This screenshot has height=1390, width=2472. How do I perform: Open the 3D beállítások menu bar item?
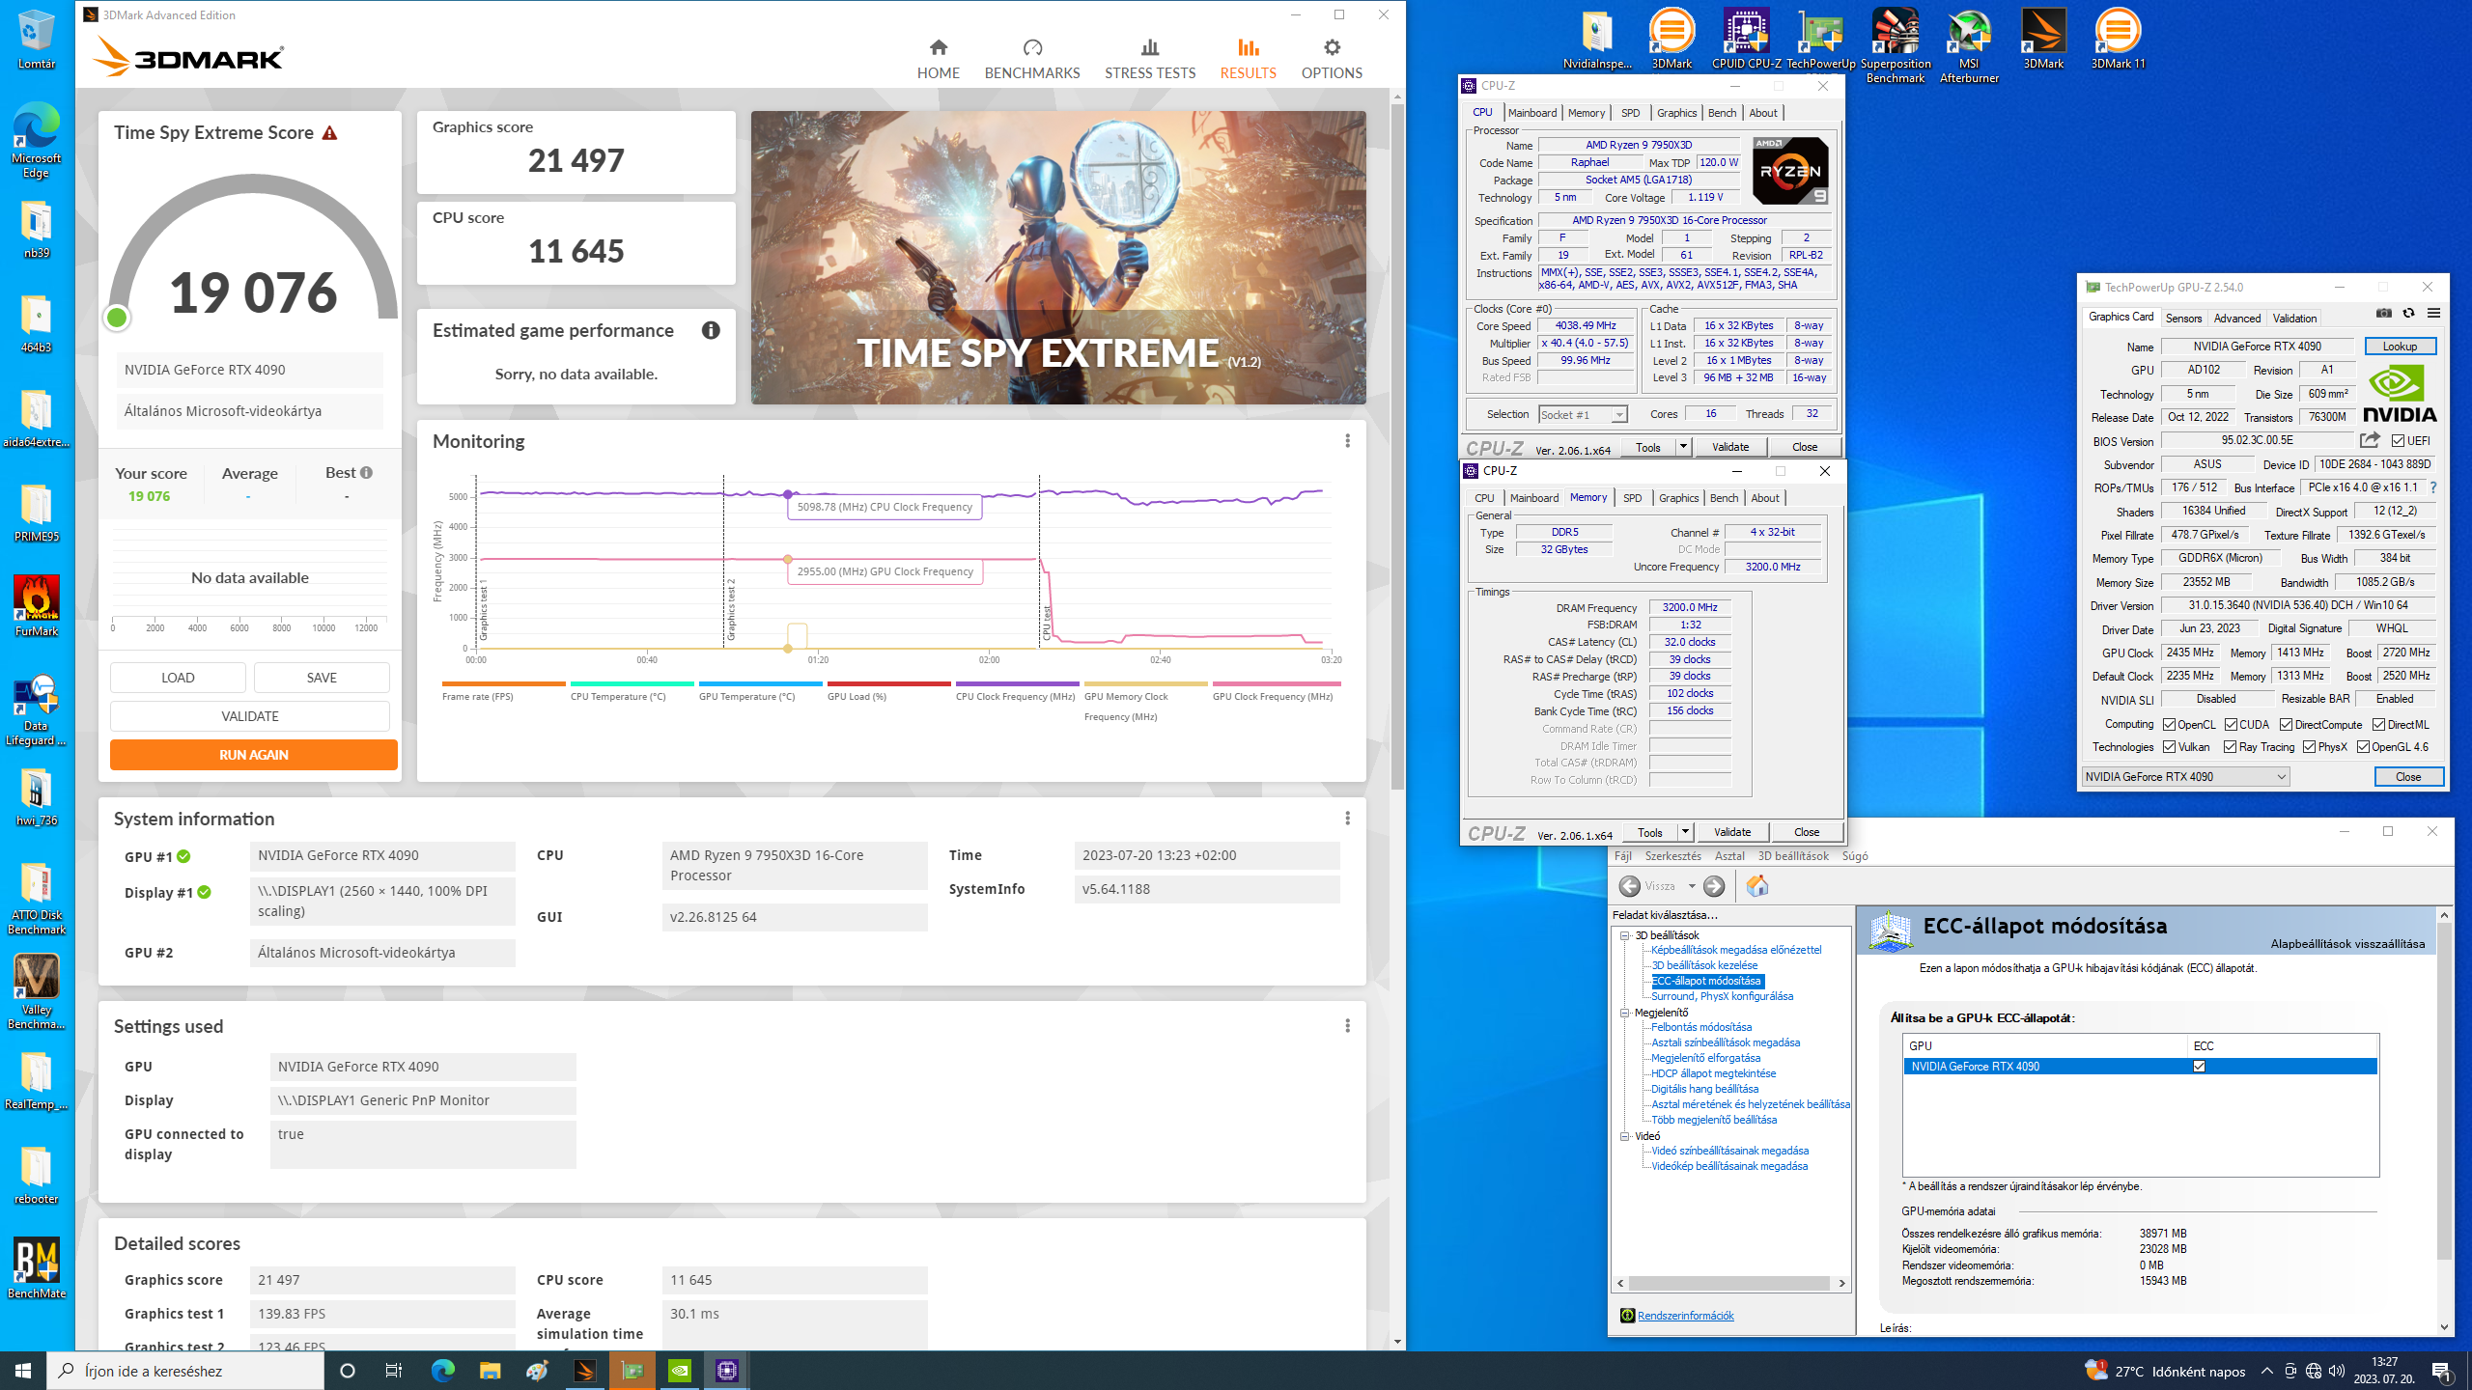coord(1792,856)
